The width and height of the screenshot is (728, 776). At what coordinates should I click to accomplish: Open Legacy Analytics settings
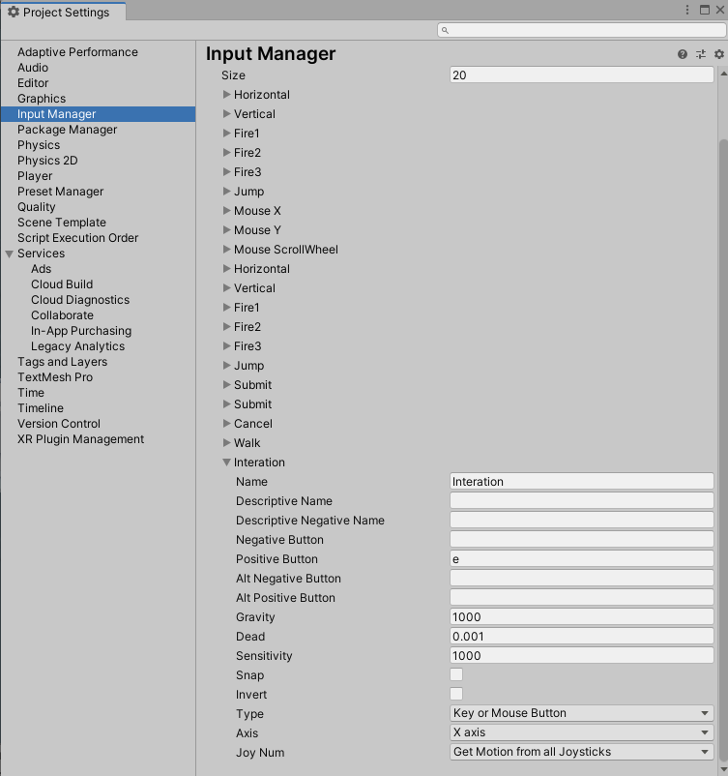(x=77, y=346)
